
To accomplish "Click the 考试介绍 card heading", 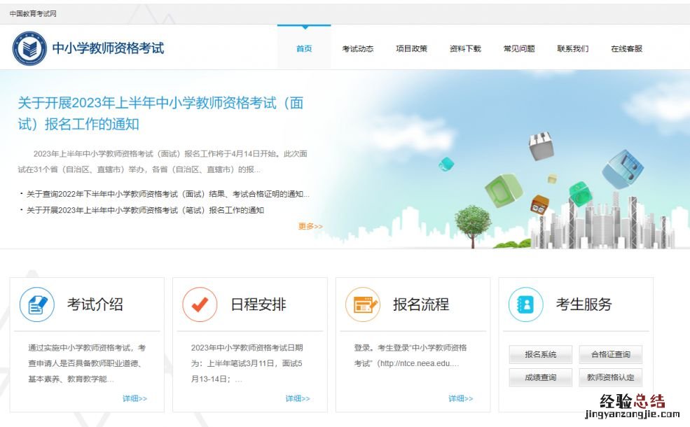I will click(x=95, y=304).
